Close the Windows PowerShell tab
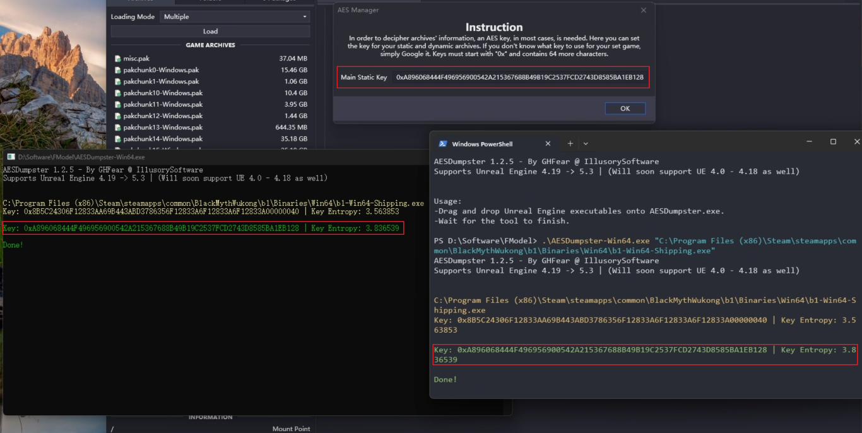The image size is (862, 433). 548,144
